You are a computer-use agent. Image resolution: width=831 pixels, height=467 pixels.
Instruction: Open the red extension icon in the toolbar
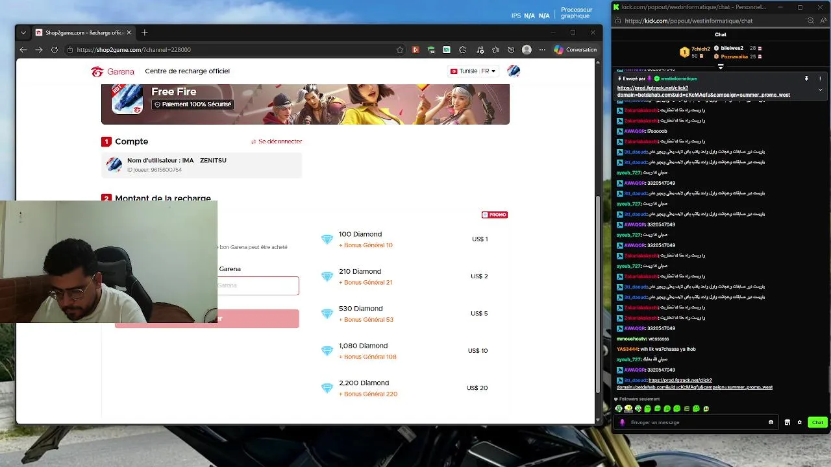pyautogui.click(x=415, y=49)
